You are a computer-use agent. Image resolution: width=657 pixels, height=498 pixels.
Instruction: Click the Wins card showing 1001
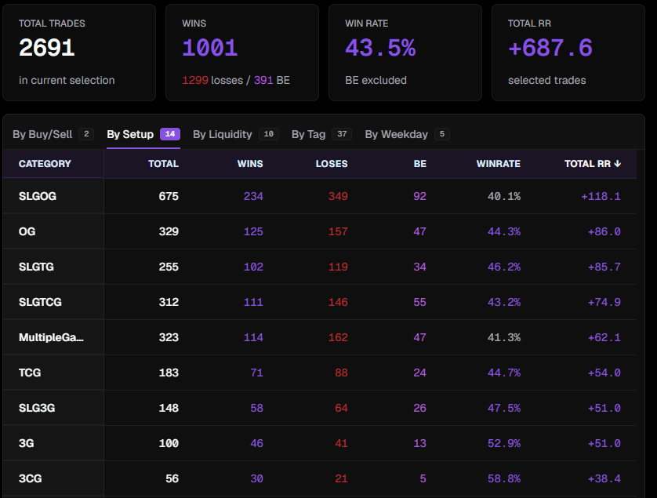pyautogui.click(x=242, y=53)
